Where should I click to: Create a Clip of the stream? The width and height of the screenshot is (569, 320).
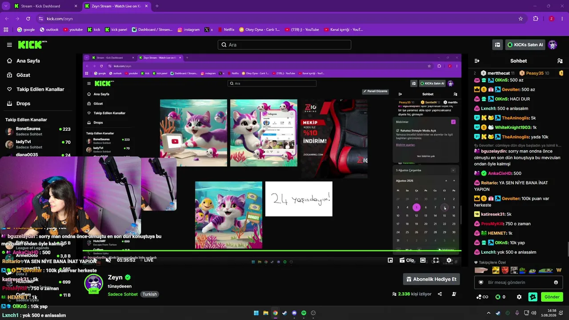point(406,260)
